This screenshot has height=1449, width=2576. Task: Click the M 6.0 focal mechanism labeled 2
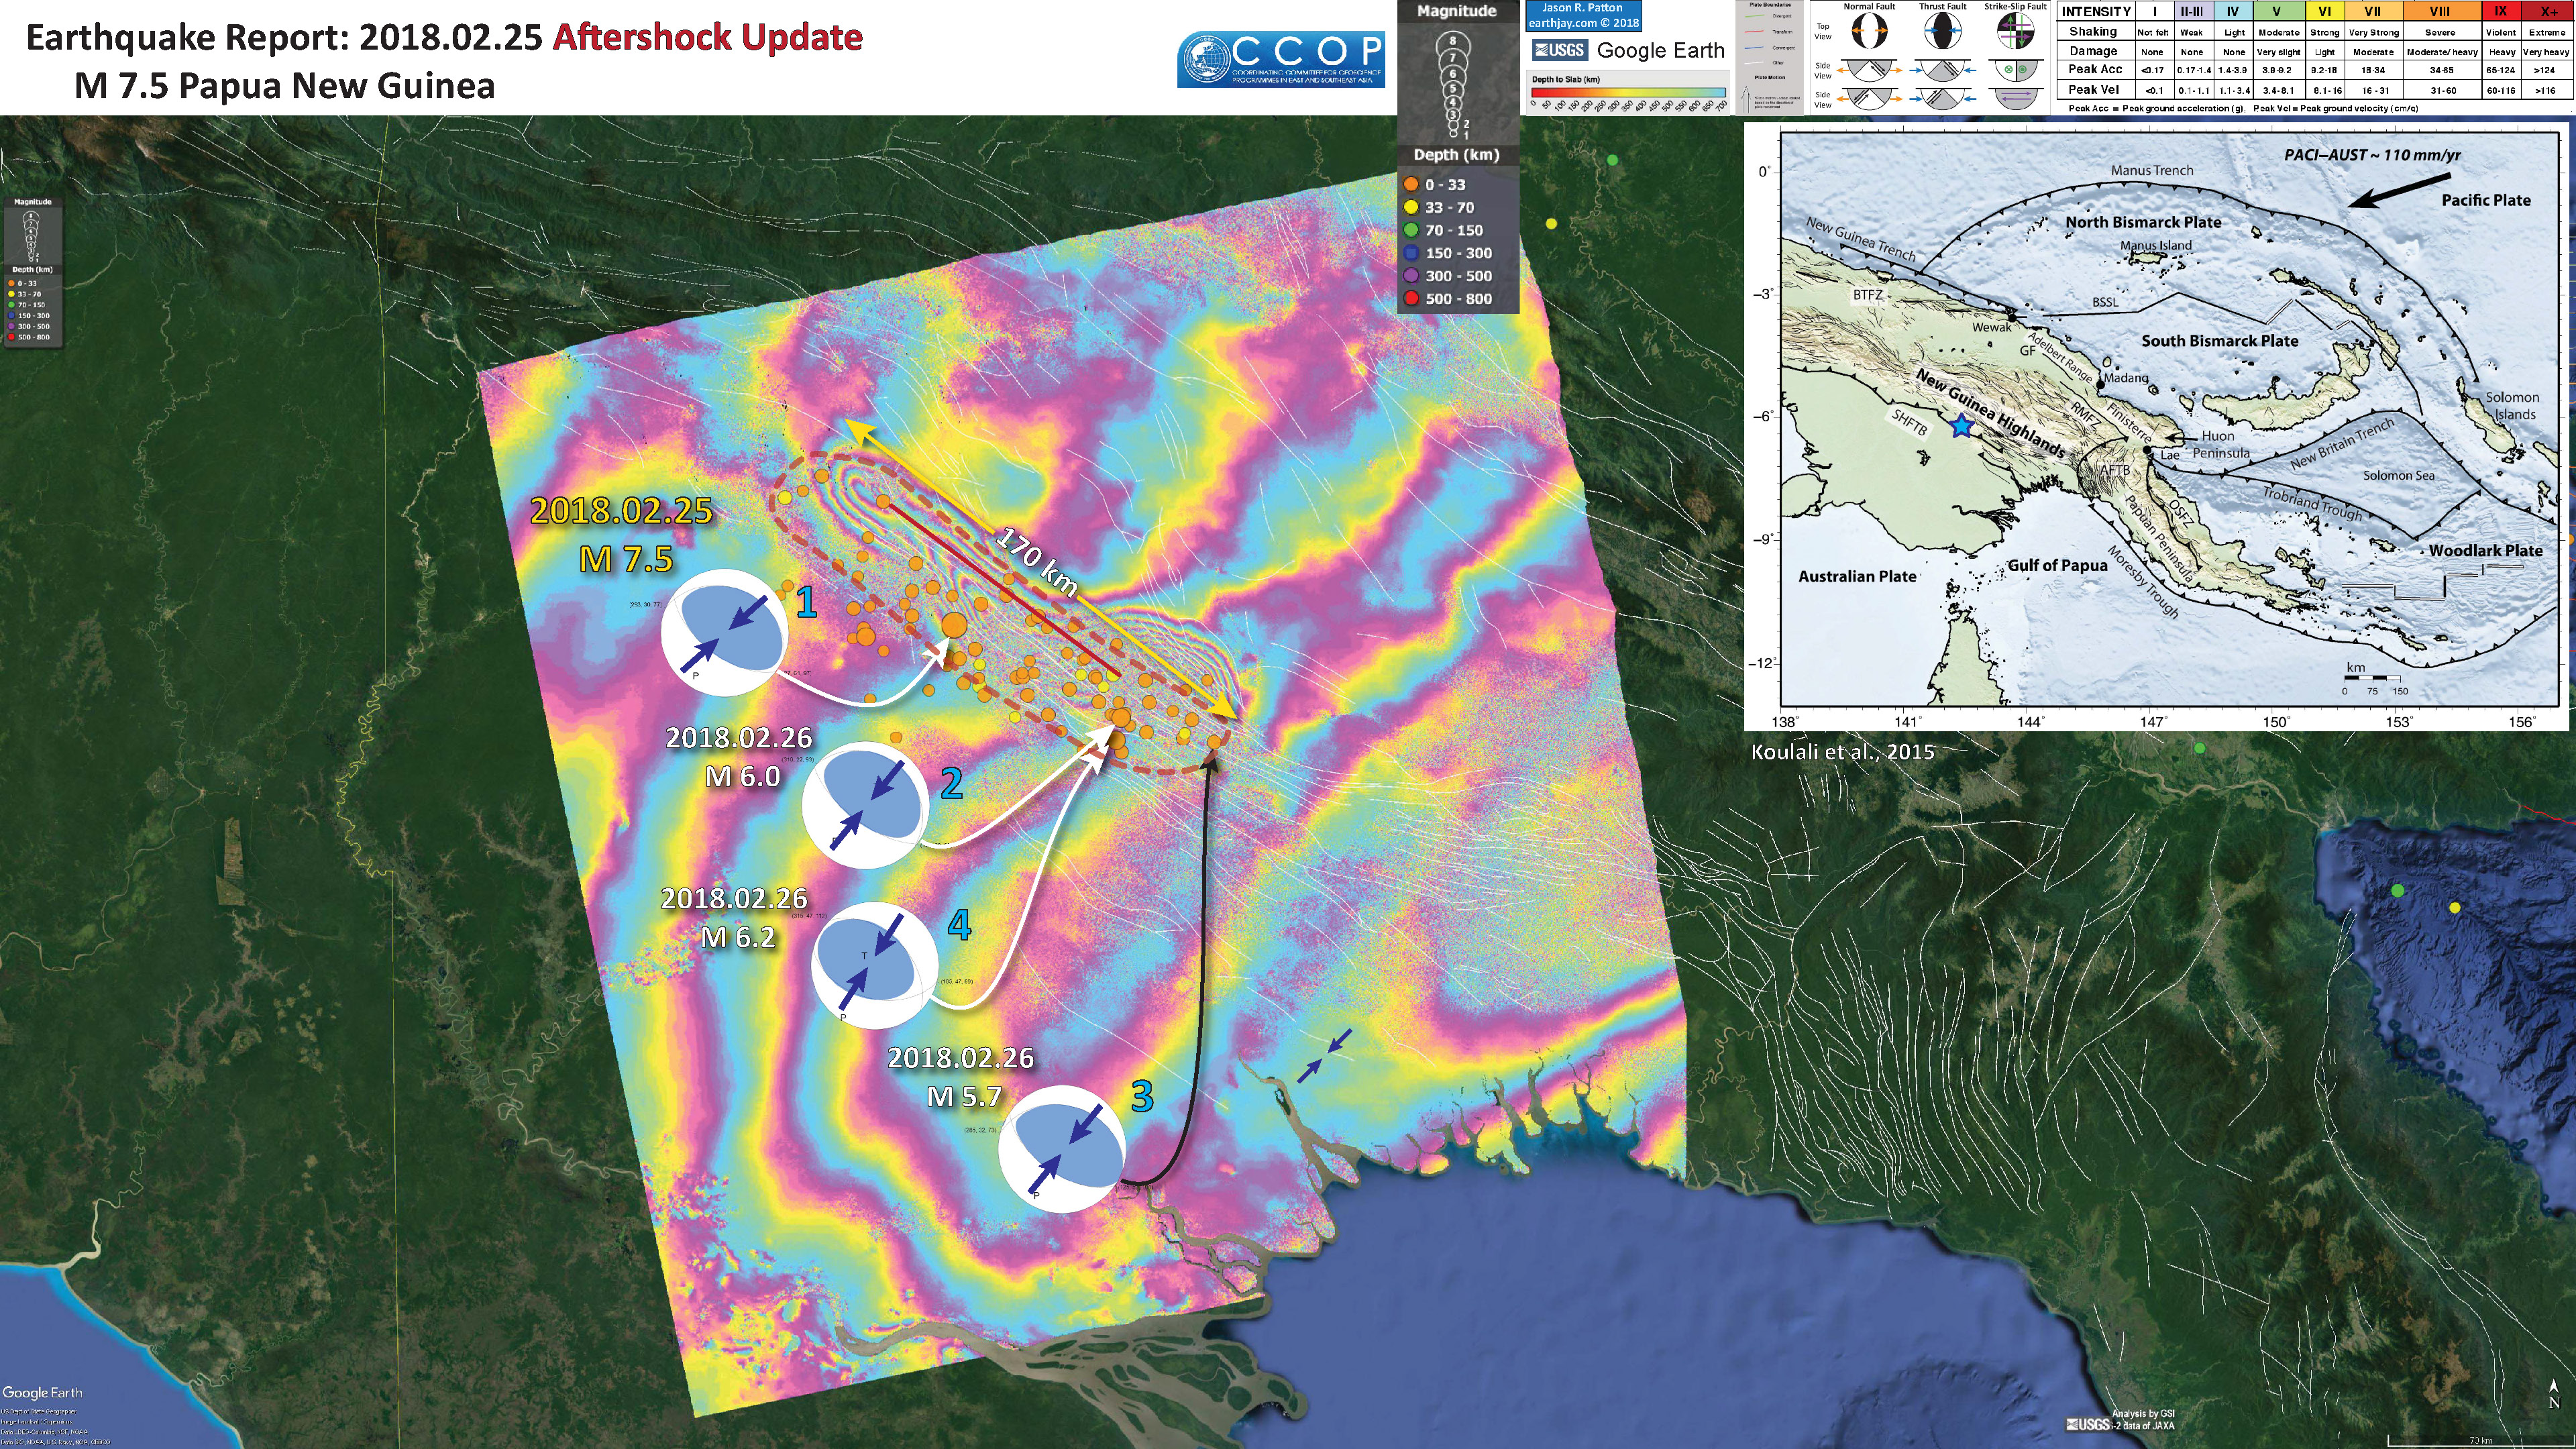point(866,805)
